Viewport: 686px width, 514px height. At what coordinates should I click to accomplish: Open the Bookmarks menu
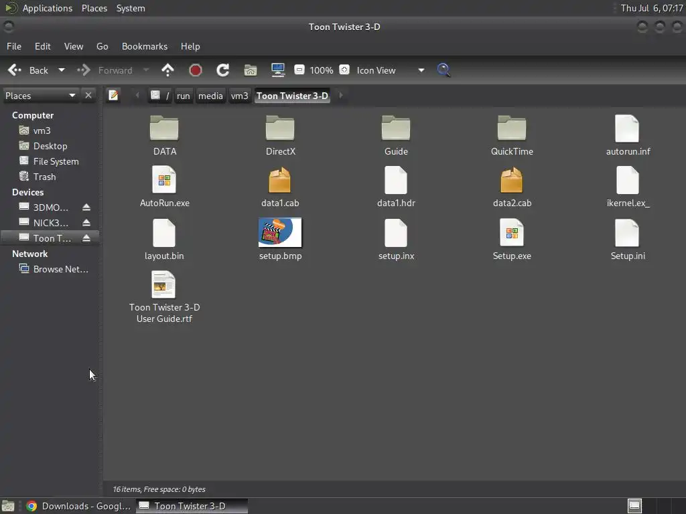coord(145,46)
